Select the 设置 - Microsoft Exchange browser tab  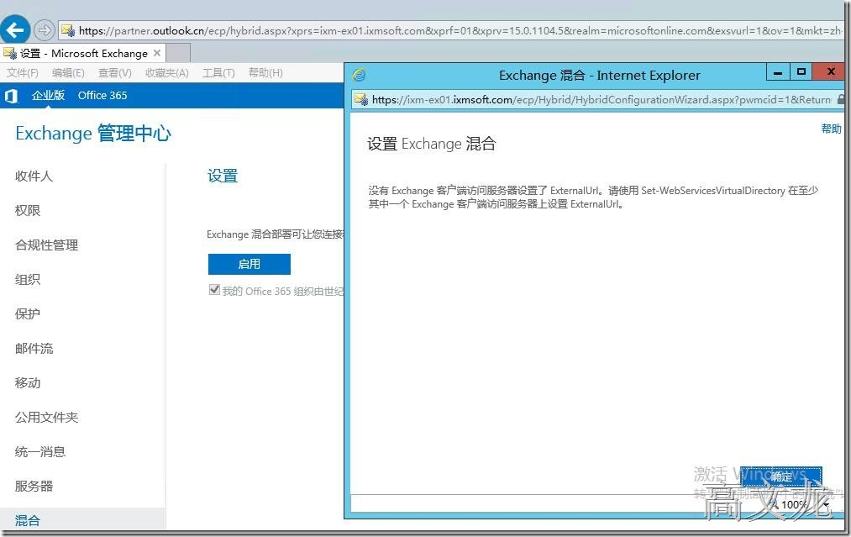[x=82, y=53]
